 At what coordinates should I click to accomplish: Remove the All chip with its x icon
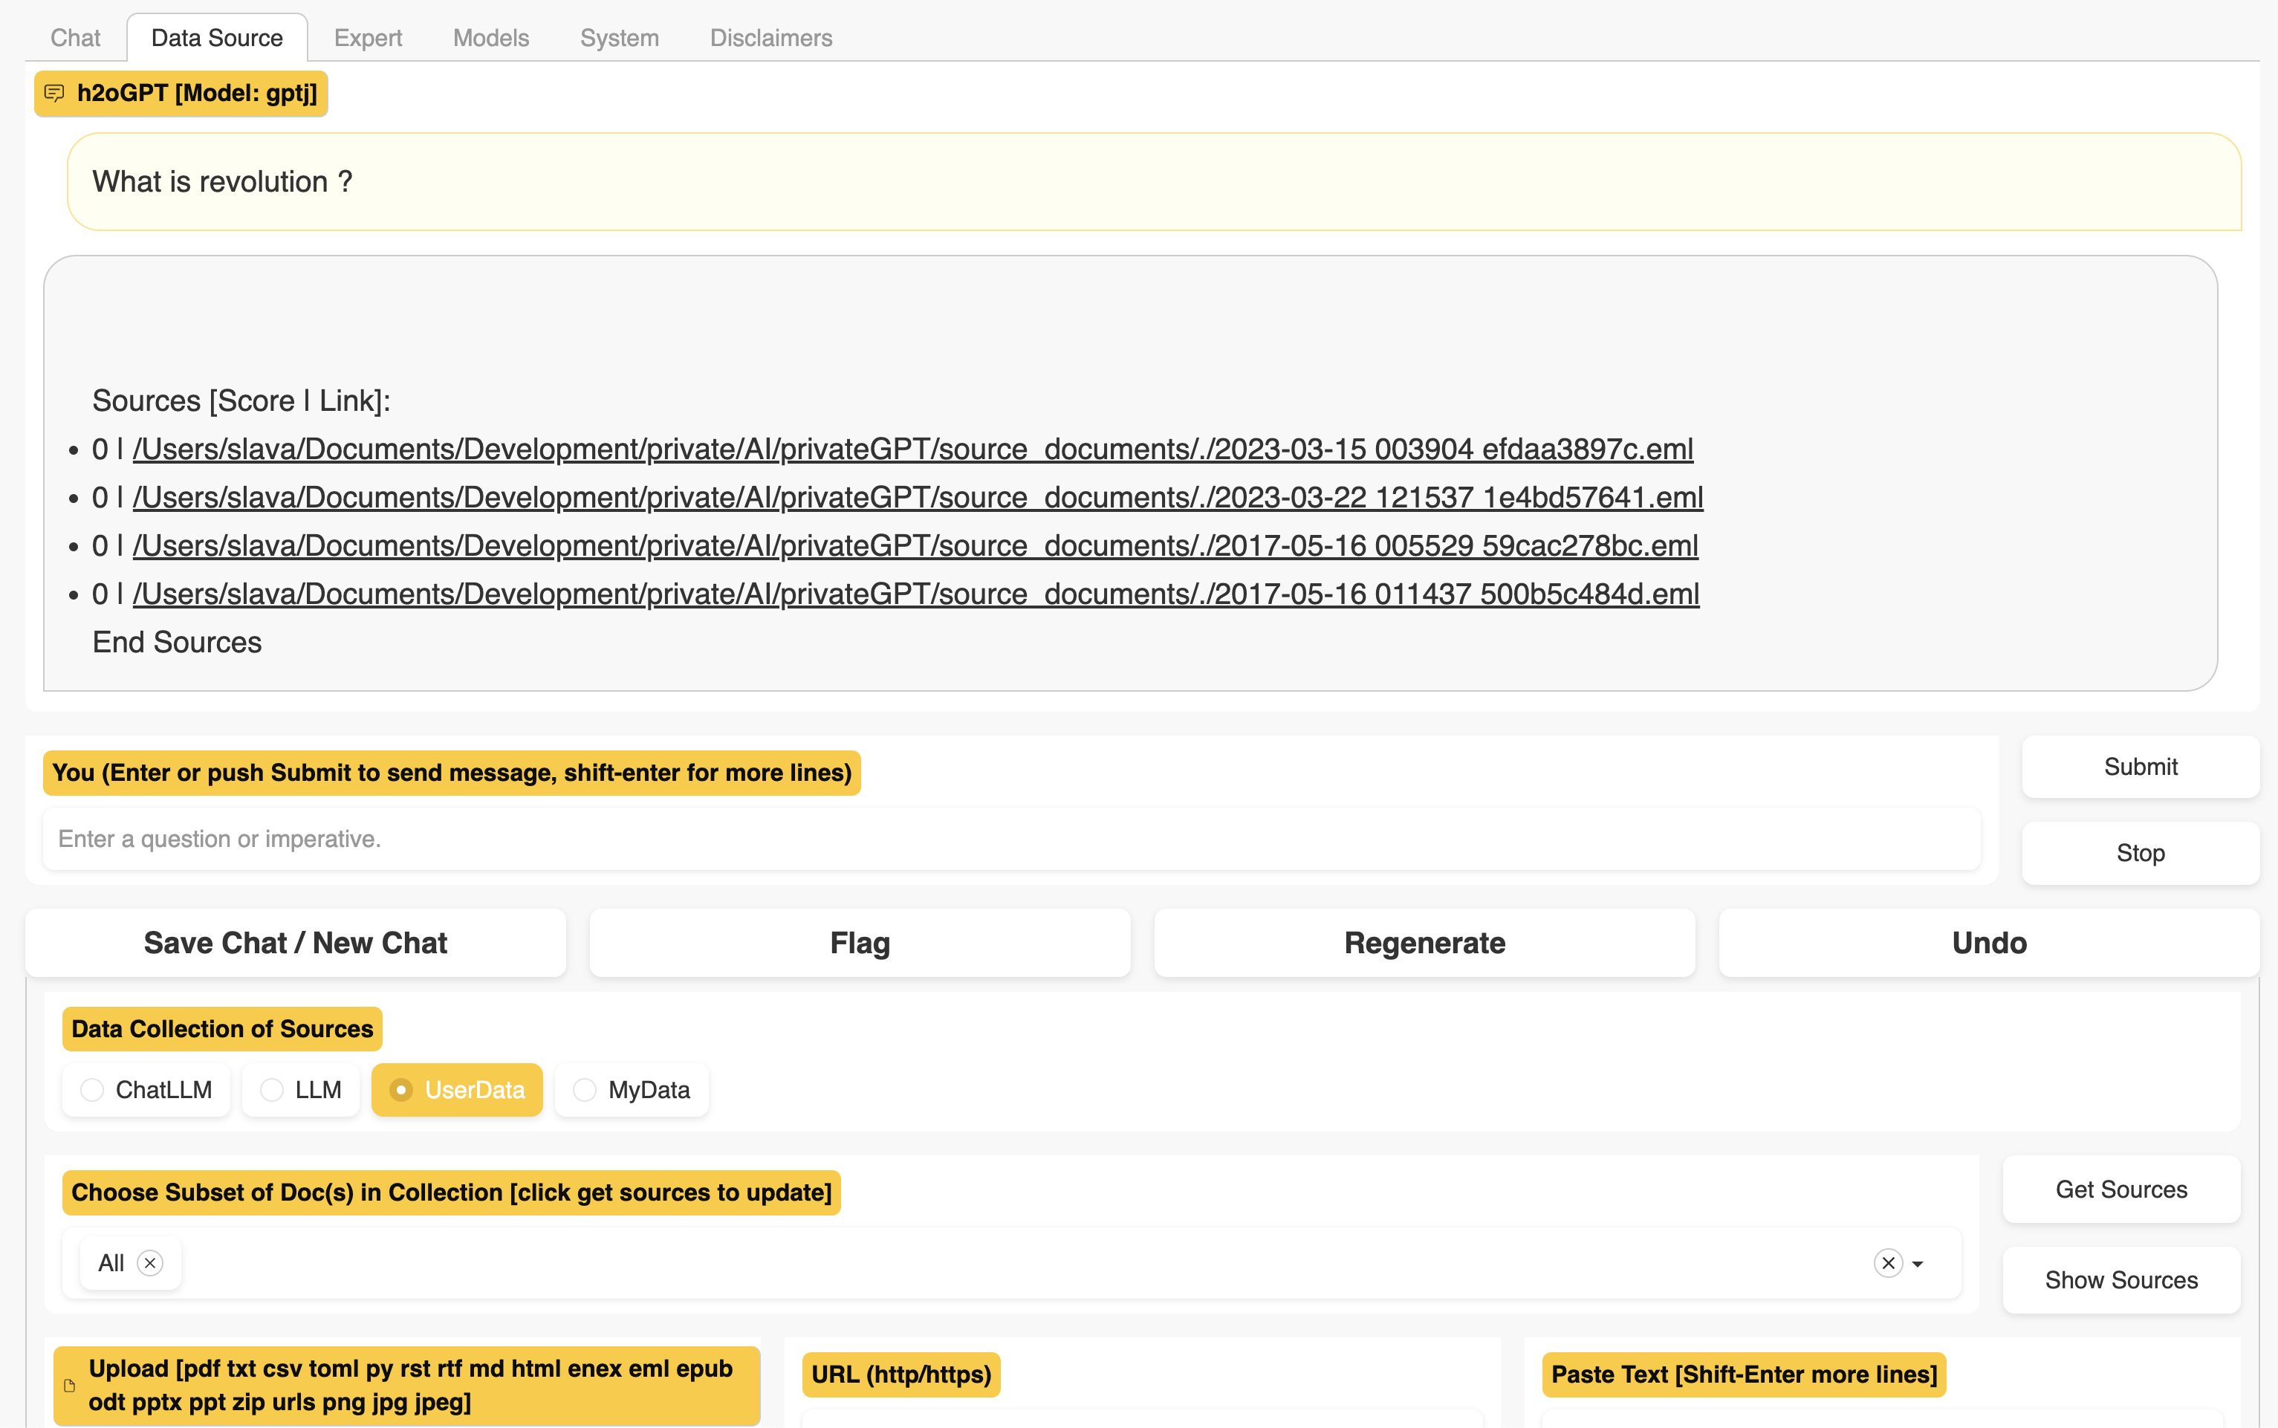click(150, 1263)
